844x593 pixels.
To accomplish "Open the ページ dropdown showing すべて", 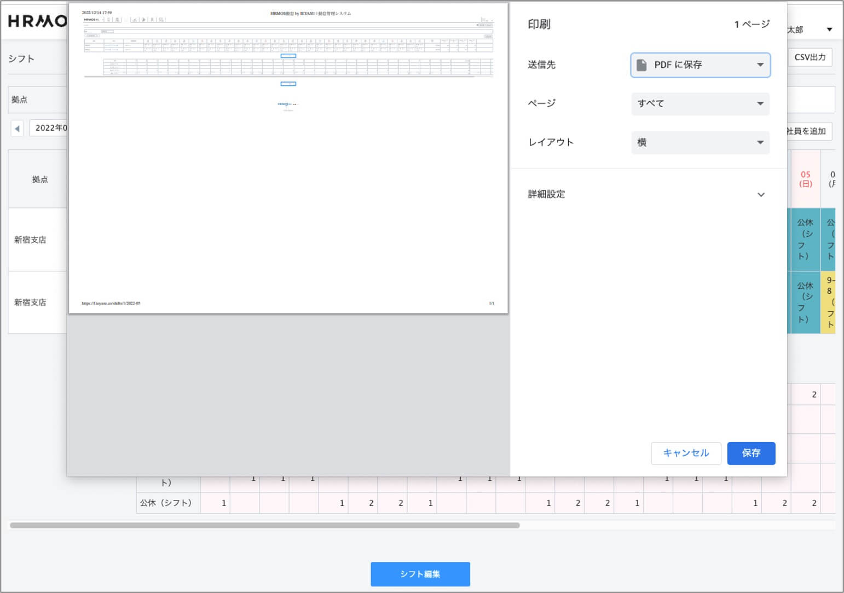I will [700, 104].
